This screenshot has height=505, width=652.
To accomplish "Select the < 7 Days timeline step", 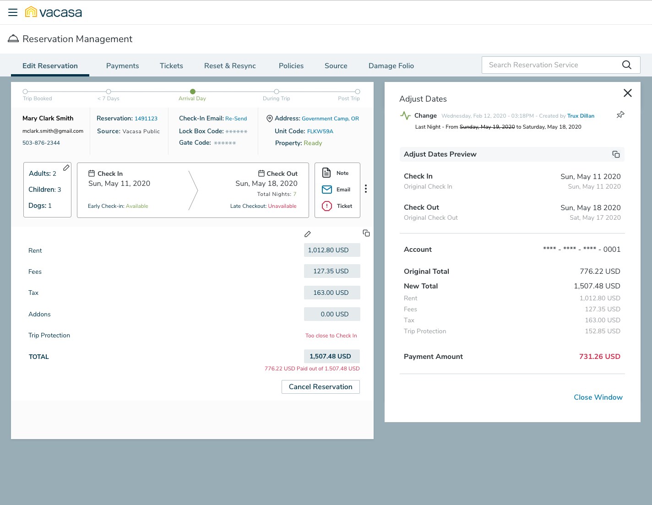I will (109, 92).
